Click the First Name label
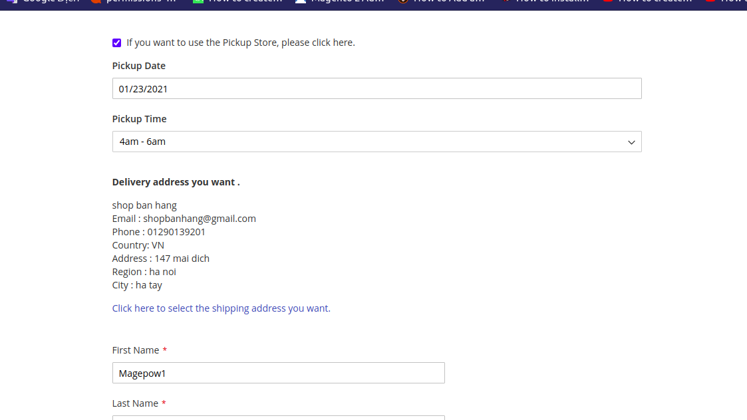747x420 pixels. tap(136, 350)
